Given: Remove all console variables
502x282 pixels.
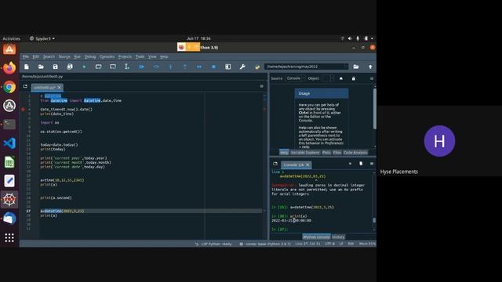Looking at the screenshot, I should pos(361,164).
